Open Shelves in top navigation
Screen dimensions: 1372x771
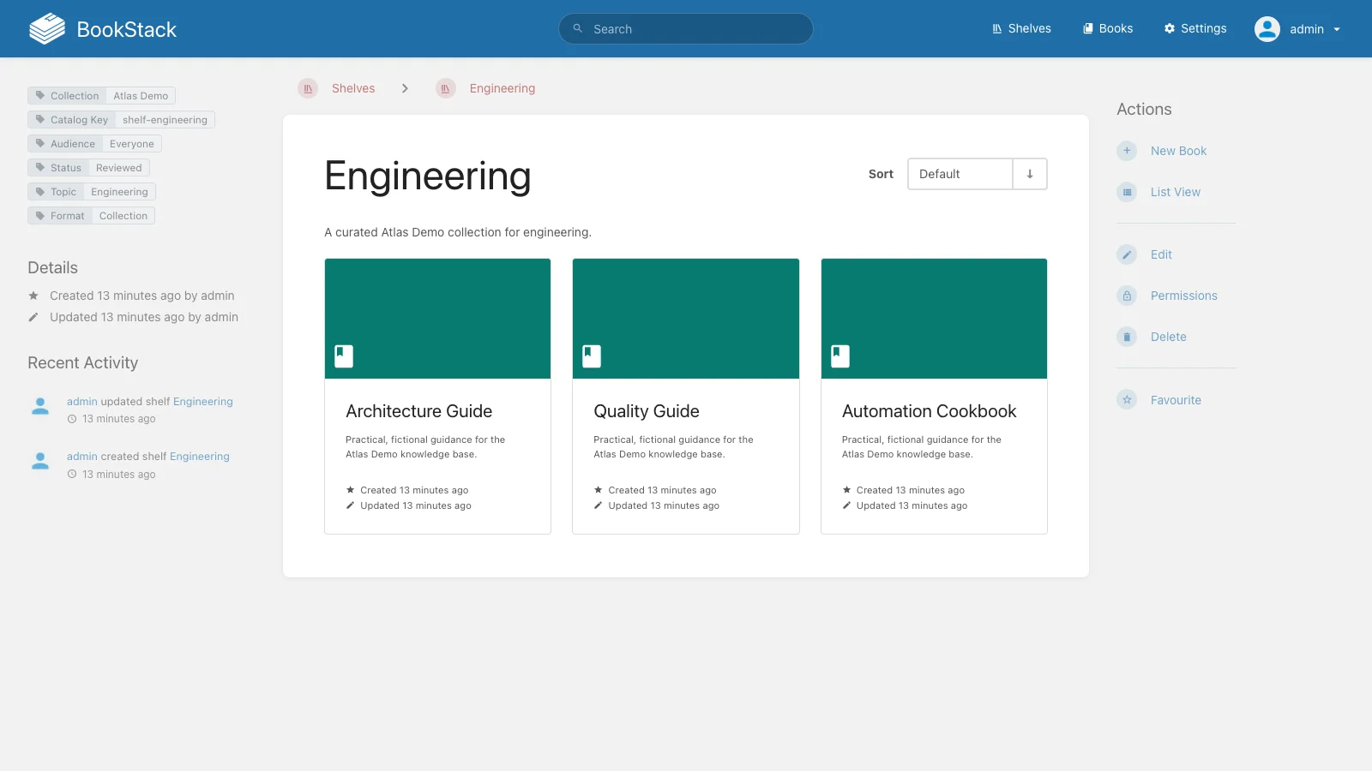(x=1021, y=28)
